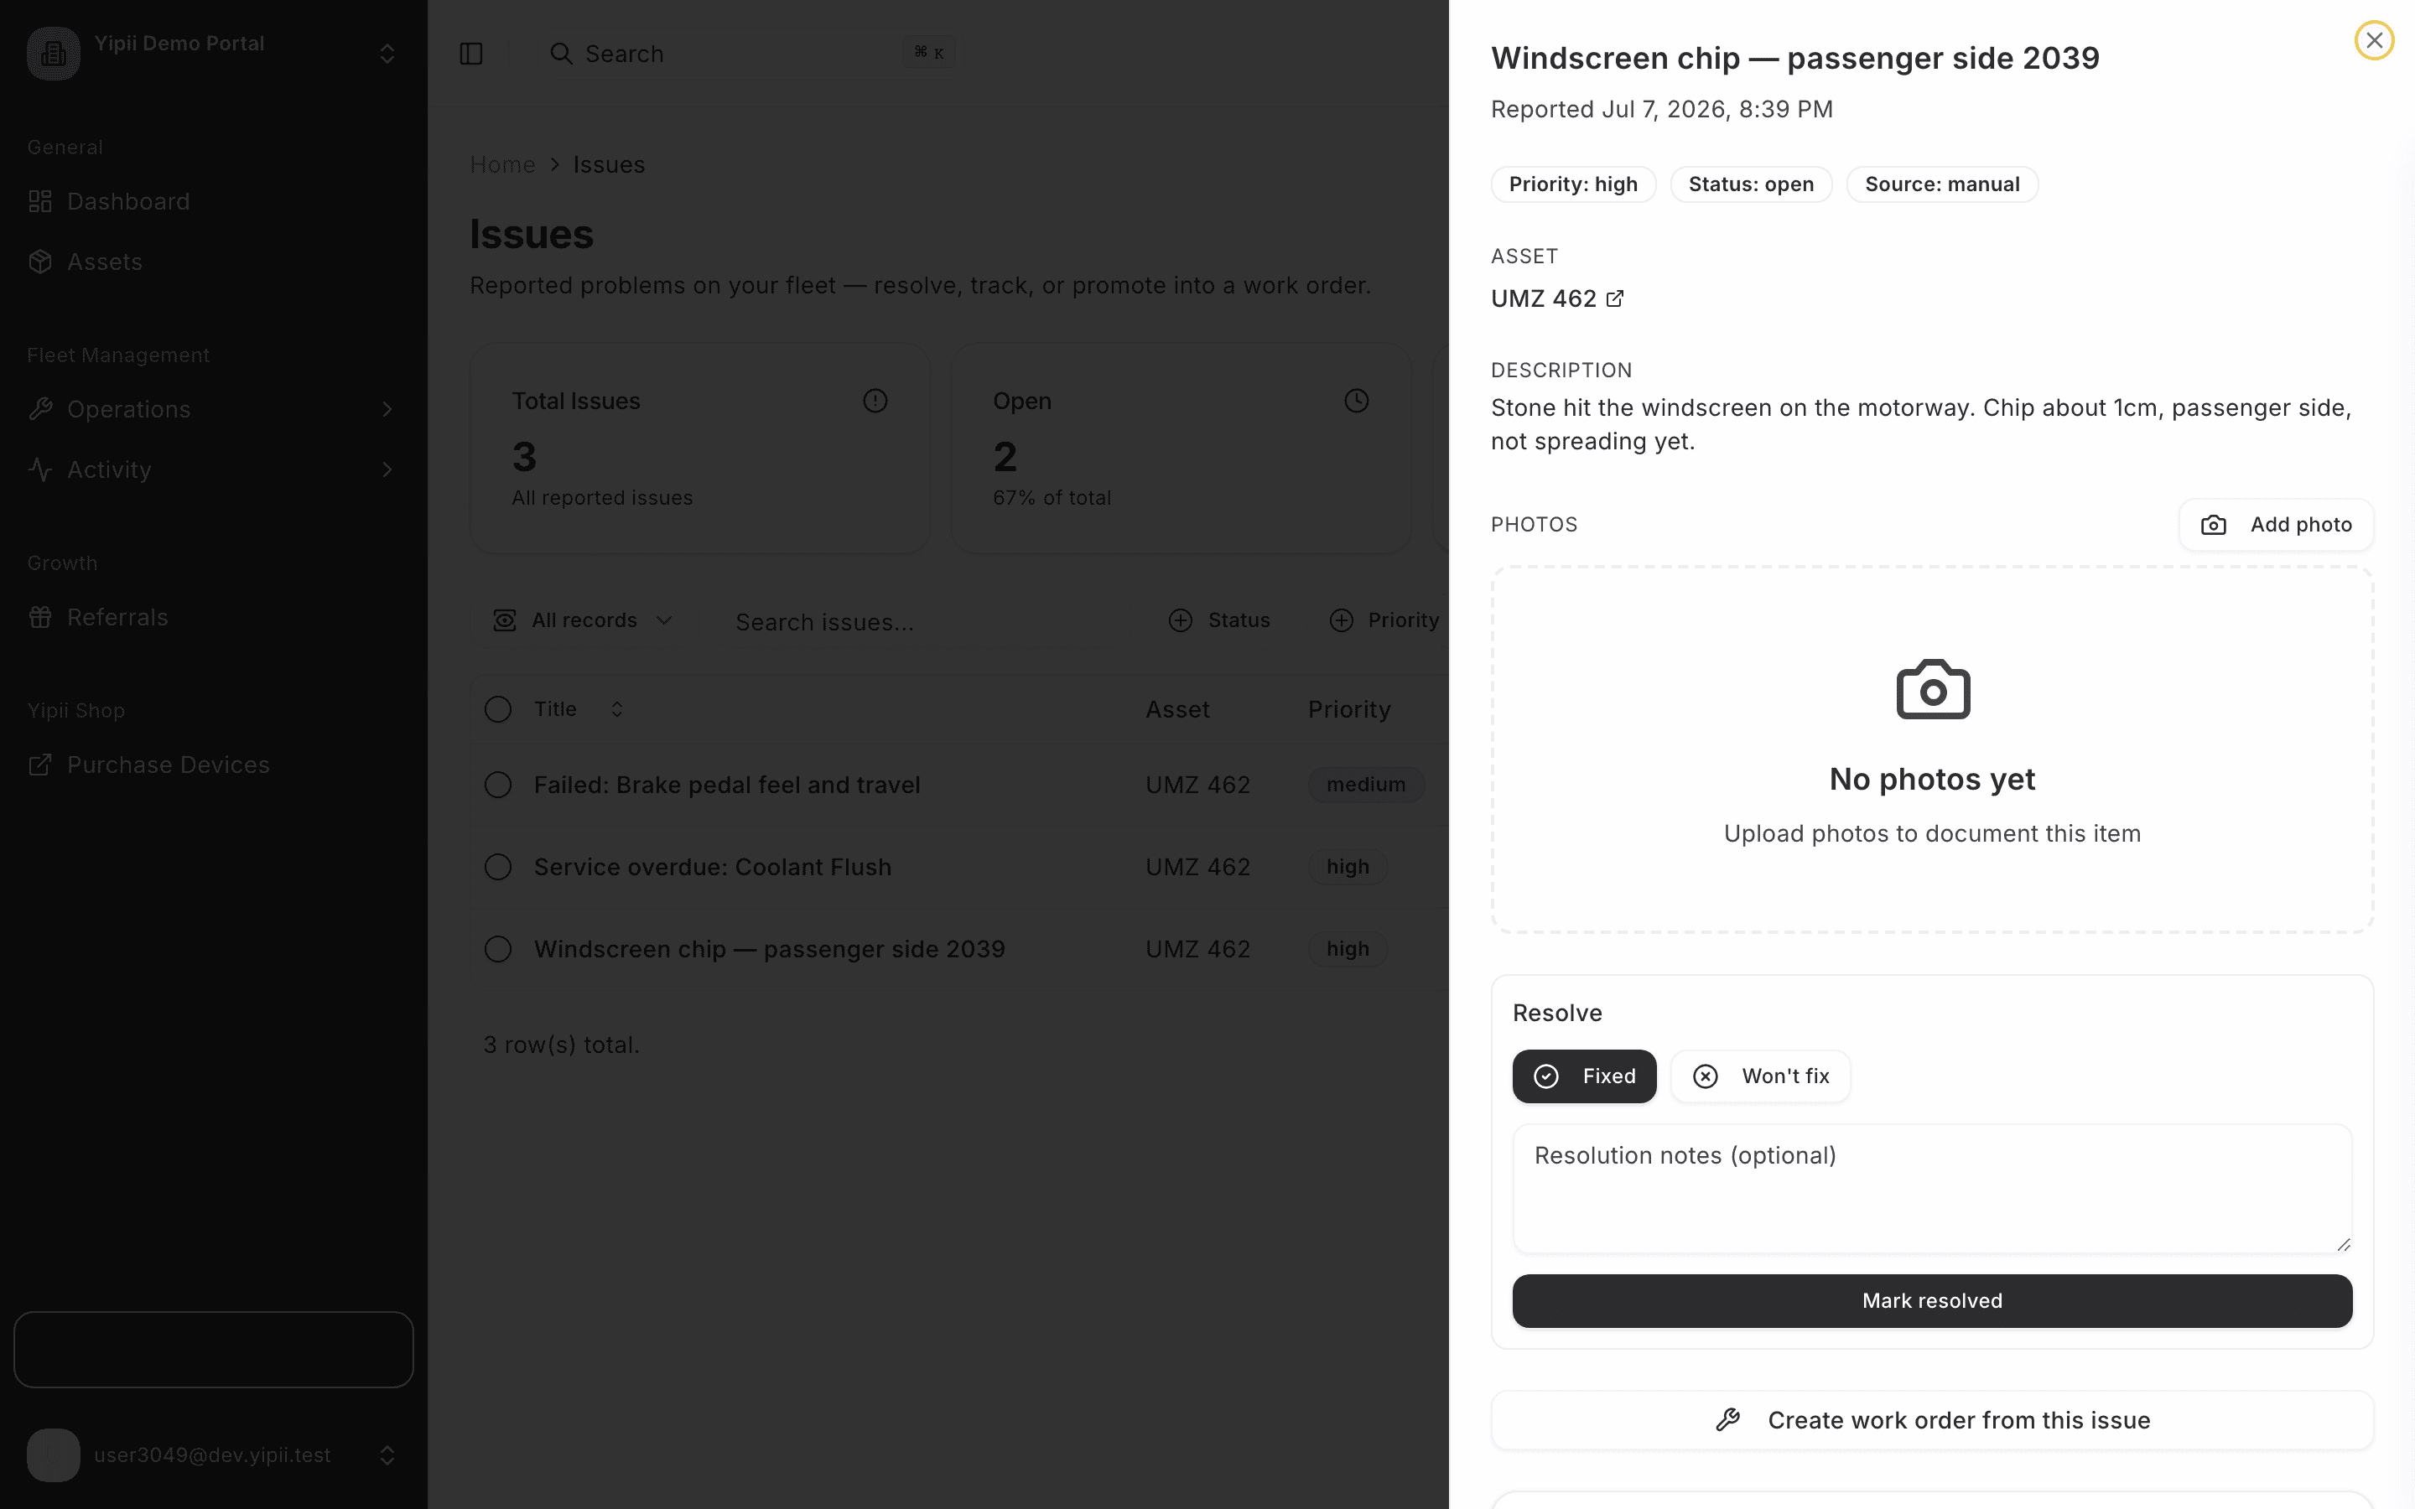The image size is (2415, 1509).
Task: Tick the select-all checkbox in table header
Action: (x=498, y=709)
